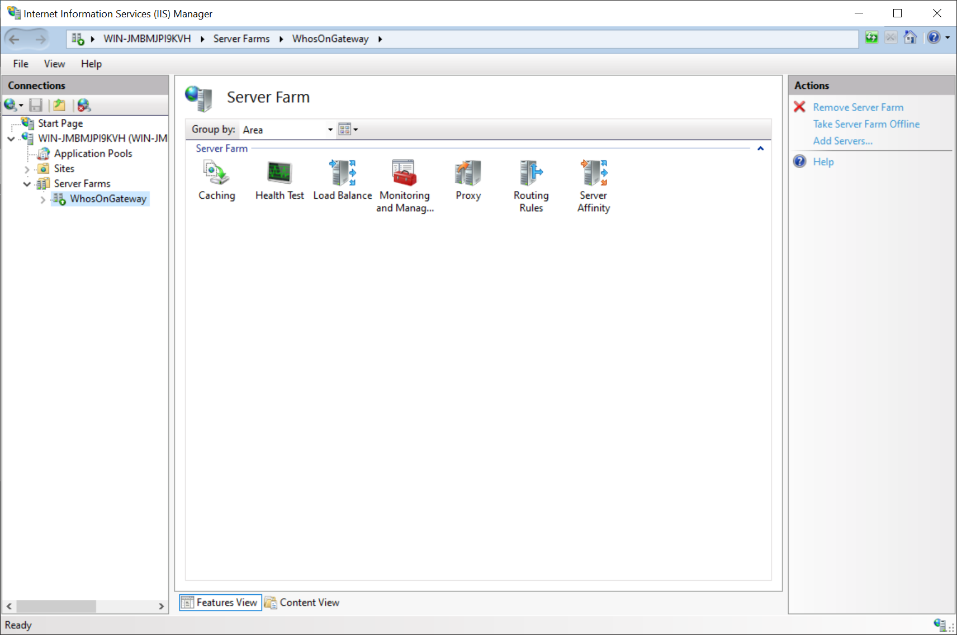Click the Refresh page icon in address bar

tap(871, 38)
